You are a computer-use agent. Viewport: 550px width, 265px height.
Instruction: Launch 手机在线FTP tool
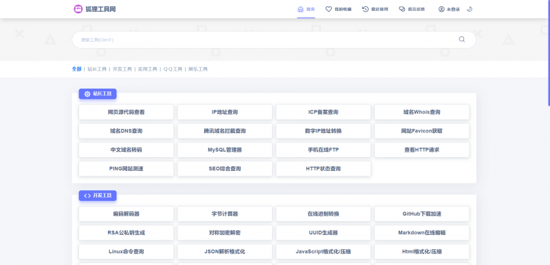pyautogui.click(x=323, y=150)
